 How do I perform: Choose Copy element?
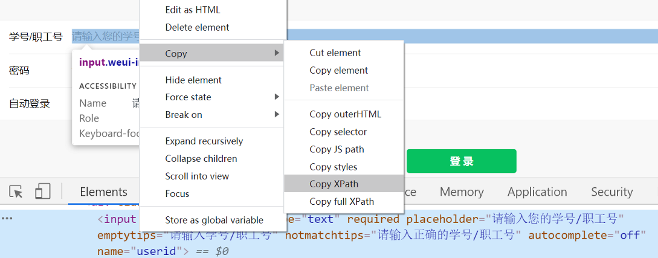click(338, 71)
